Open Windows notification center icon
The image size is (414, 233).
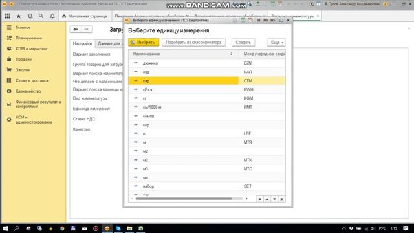[406, 228]
